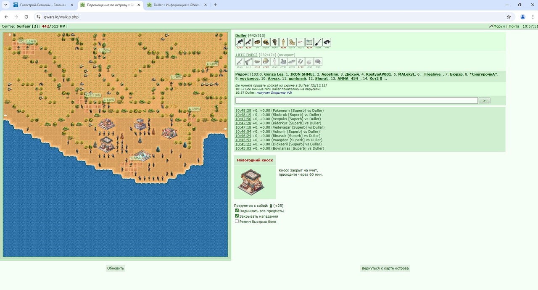Image resolution: width=538 pixels, height=290 pixels.
Task: Click Duller's binoculars item icon
Action: 327,42
